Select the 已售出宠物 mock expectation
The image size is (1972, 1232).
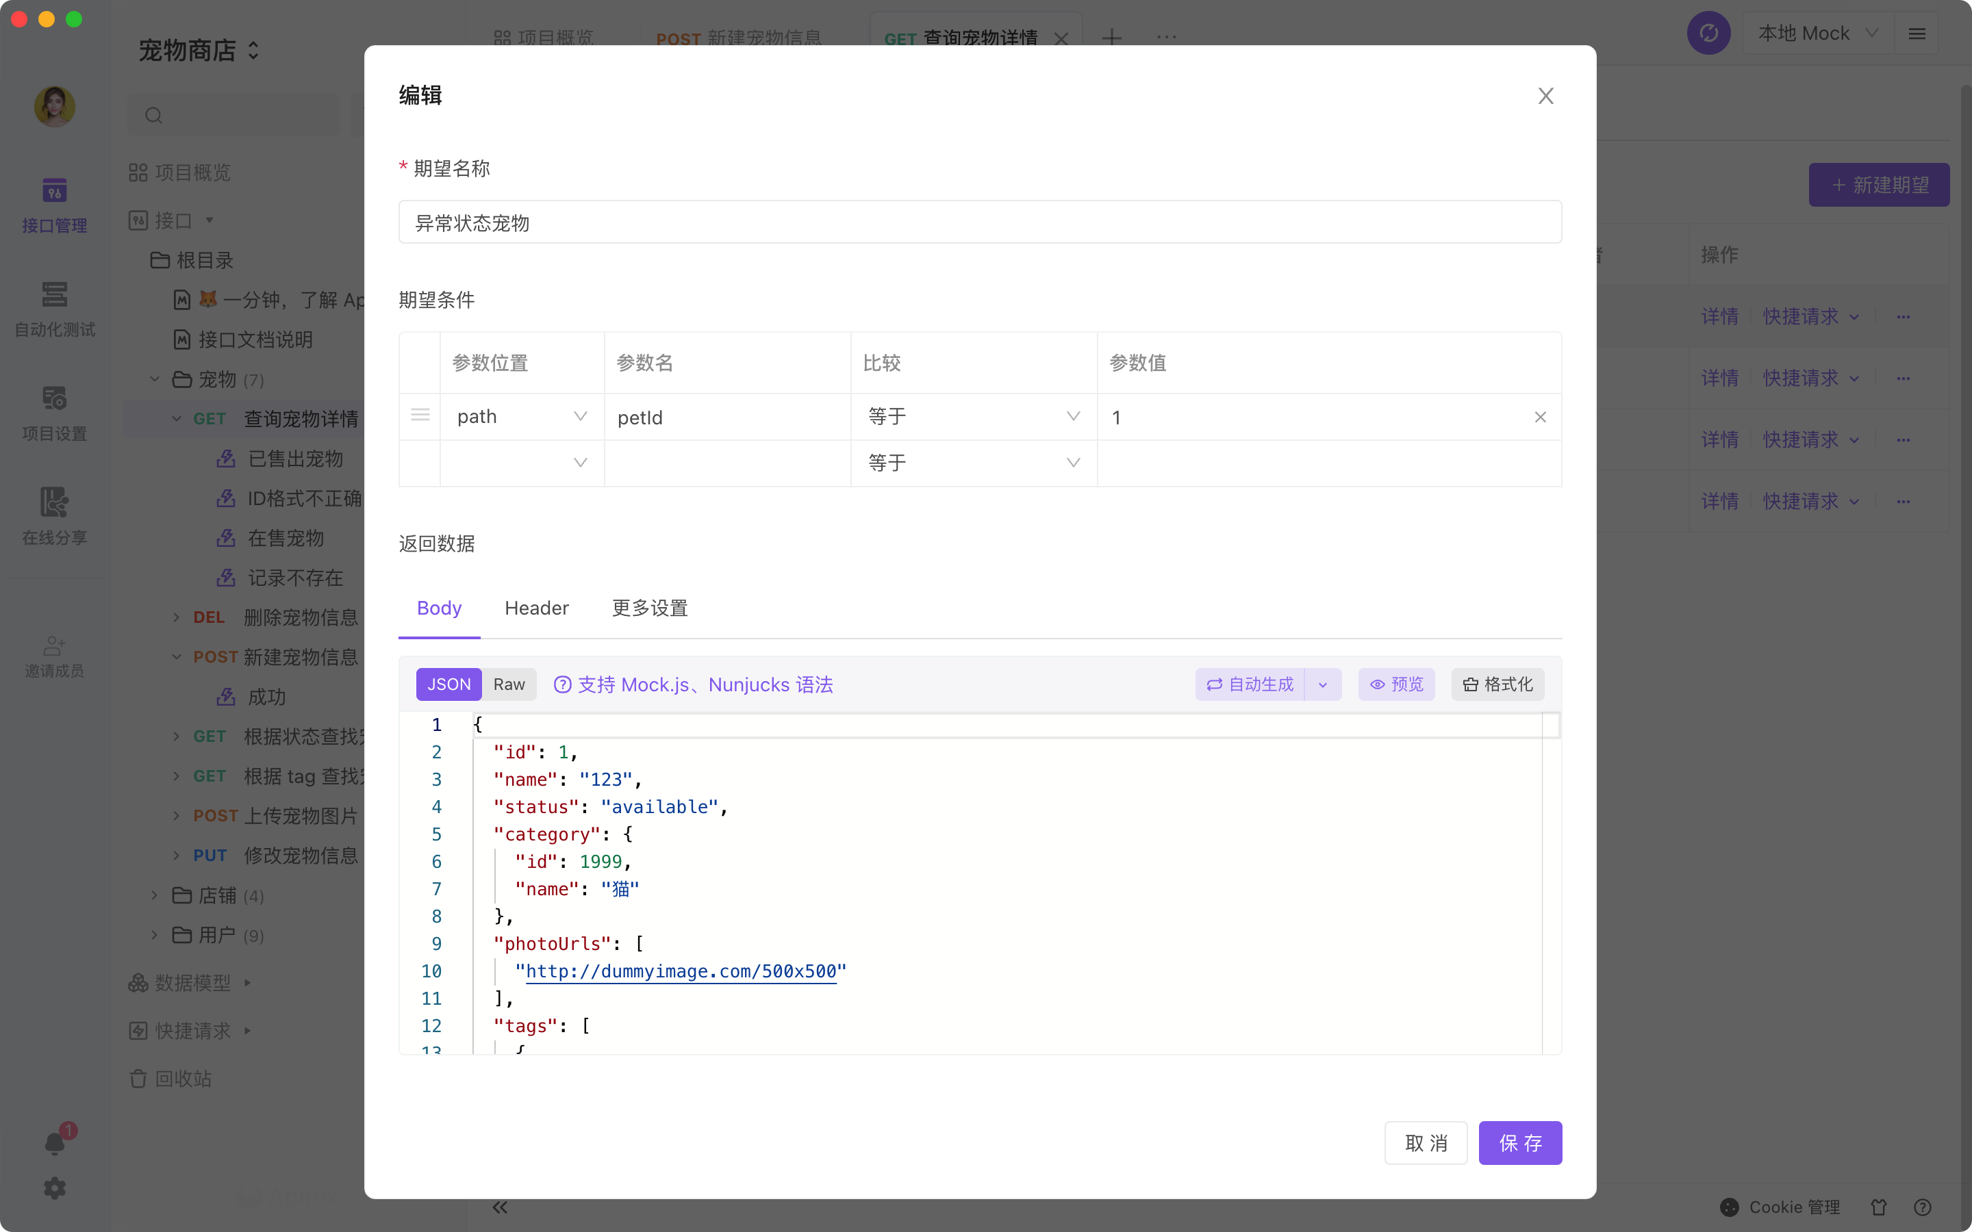280,459
